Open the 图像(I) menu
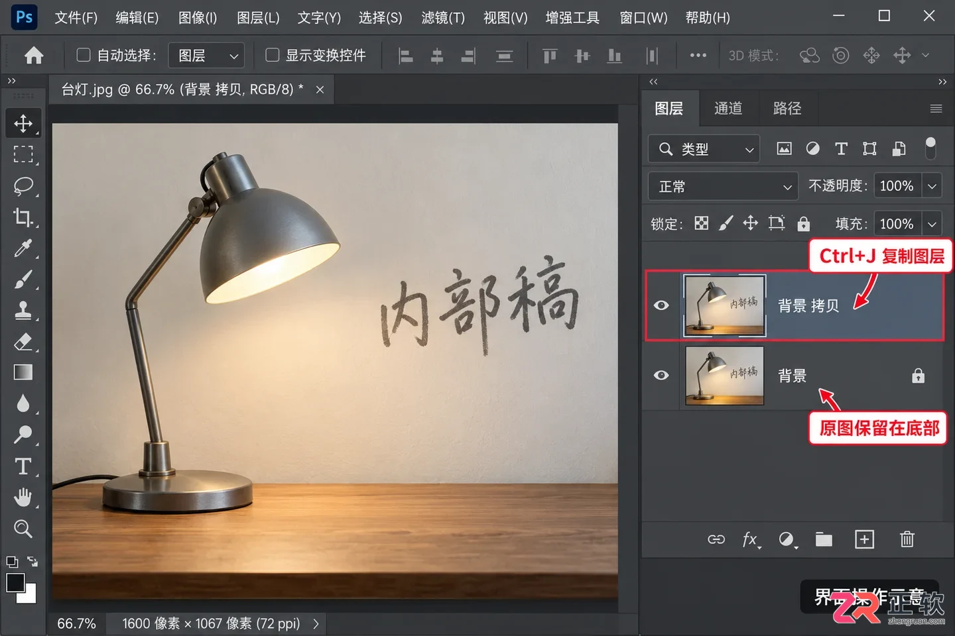 point(198,18)
